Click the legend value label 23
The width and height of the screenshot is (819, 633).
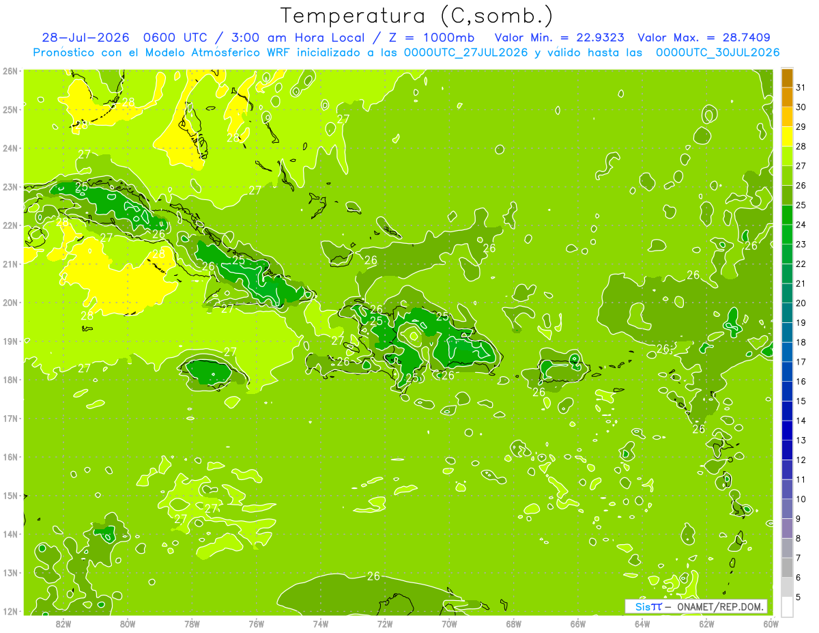801,244
